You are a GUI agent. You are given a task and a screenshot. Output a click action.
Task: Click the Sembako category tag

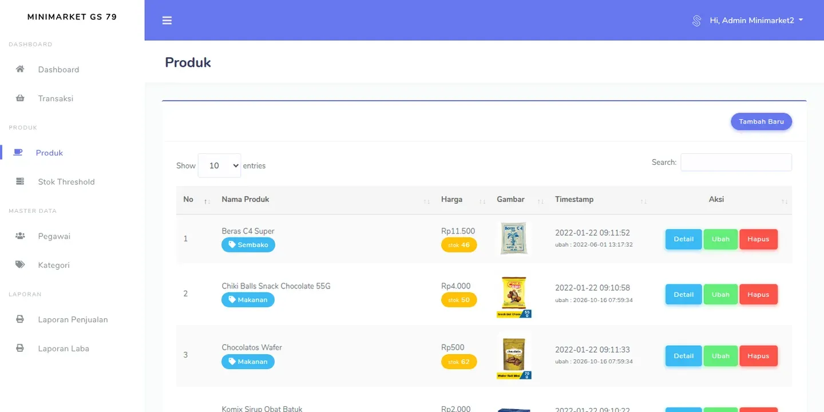coord(248,245)
